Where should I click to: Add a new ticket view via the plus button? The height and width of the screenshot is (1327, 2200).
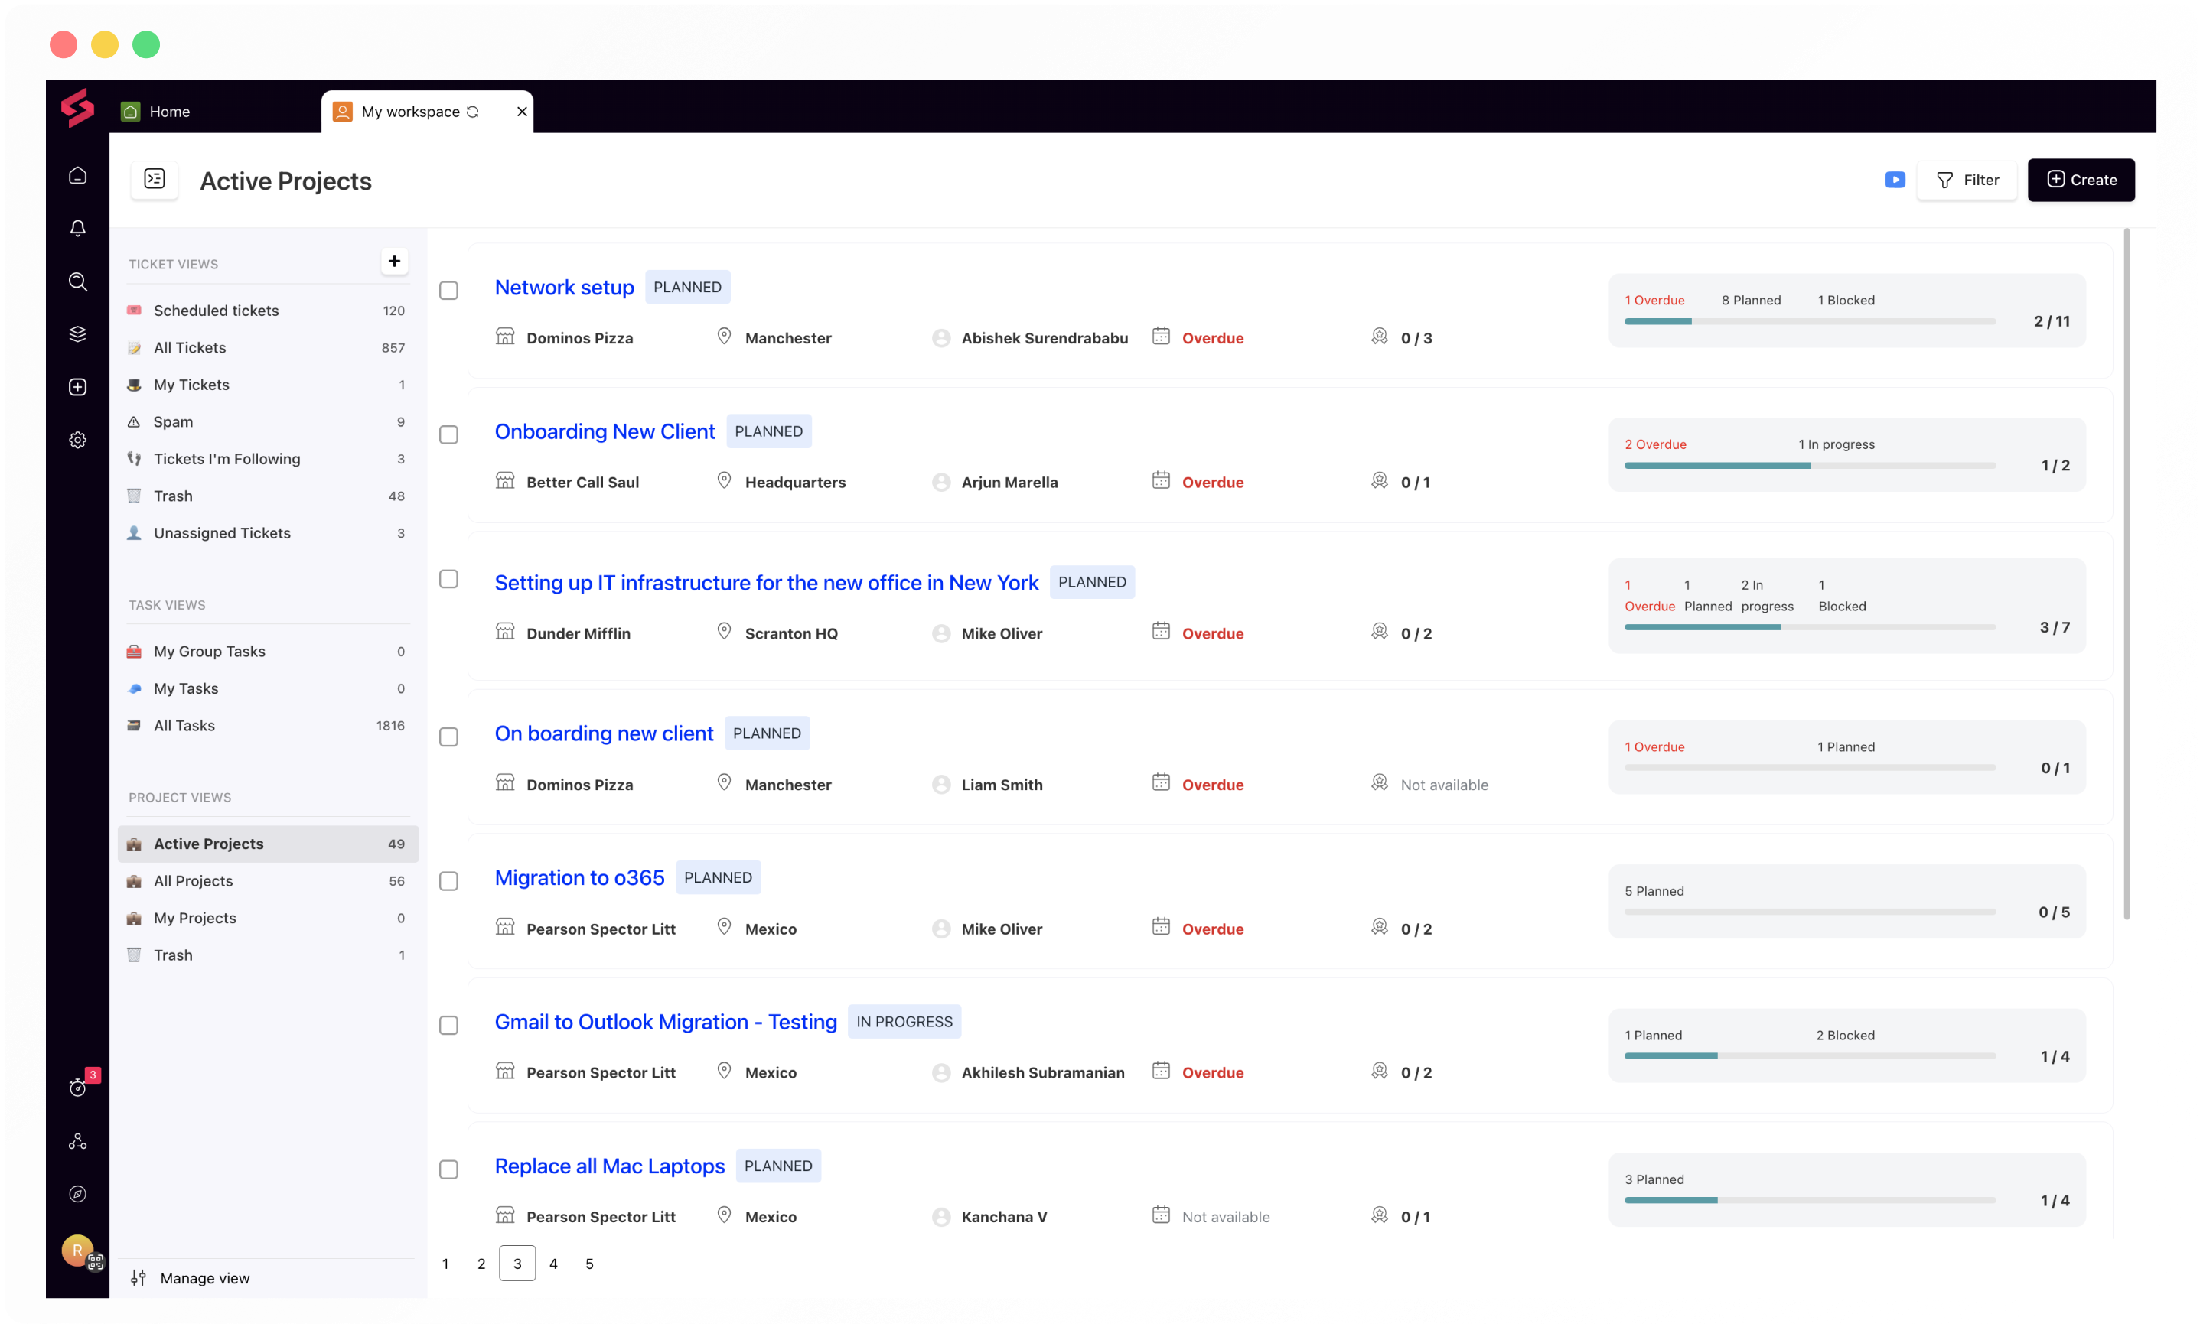(x=394, y=261)
